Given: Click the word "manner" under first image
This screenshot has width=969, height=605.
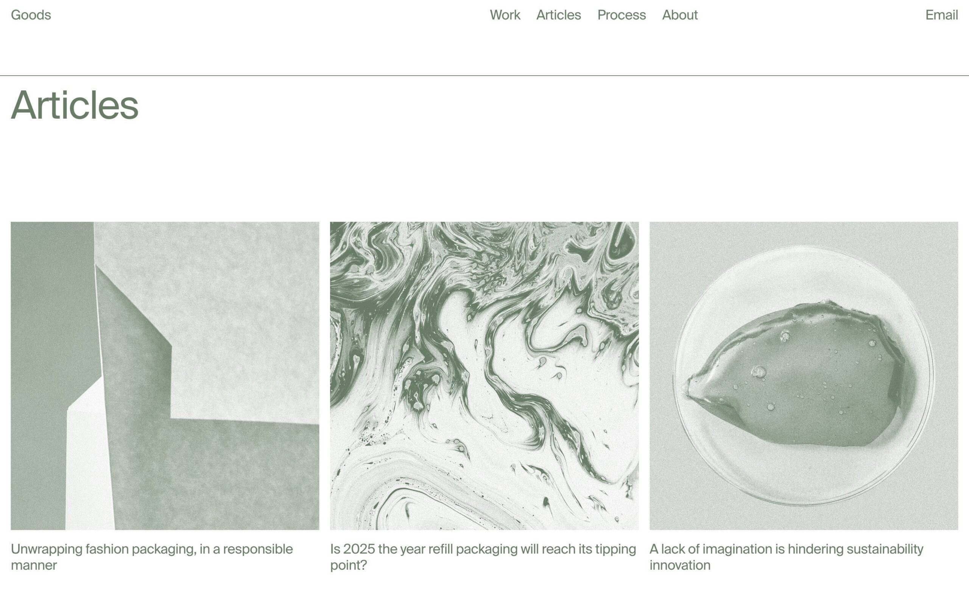Looking at the screenshot, I should (x=34, y=565).
